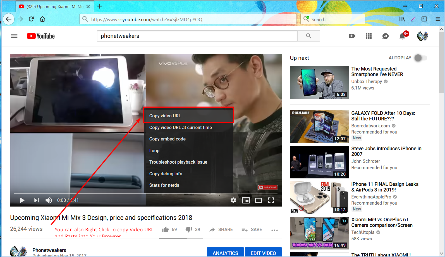The width and height of the screenshot is (445, 257).
Task: Choose Copy video URL at current time
Action: (188, 127)
